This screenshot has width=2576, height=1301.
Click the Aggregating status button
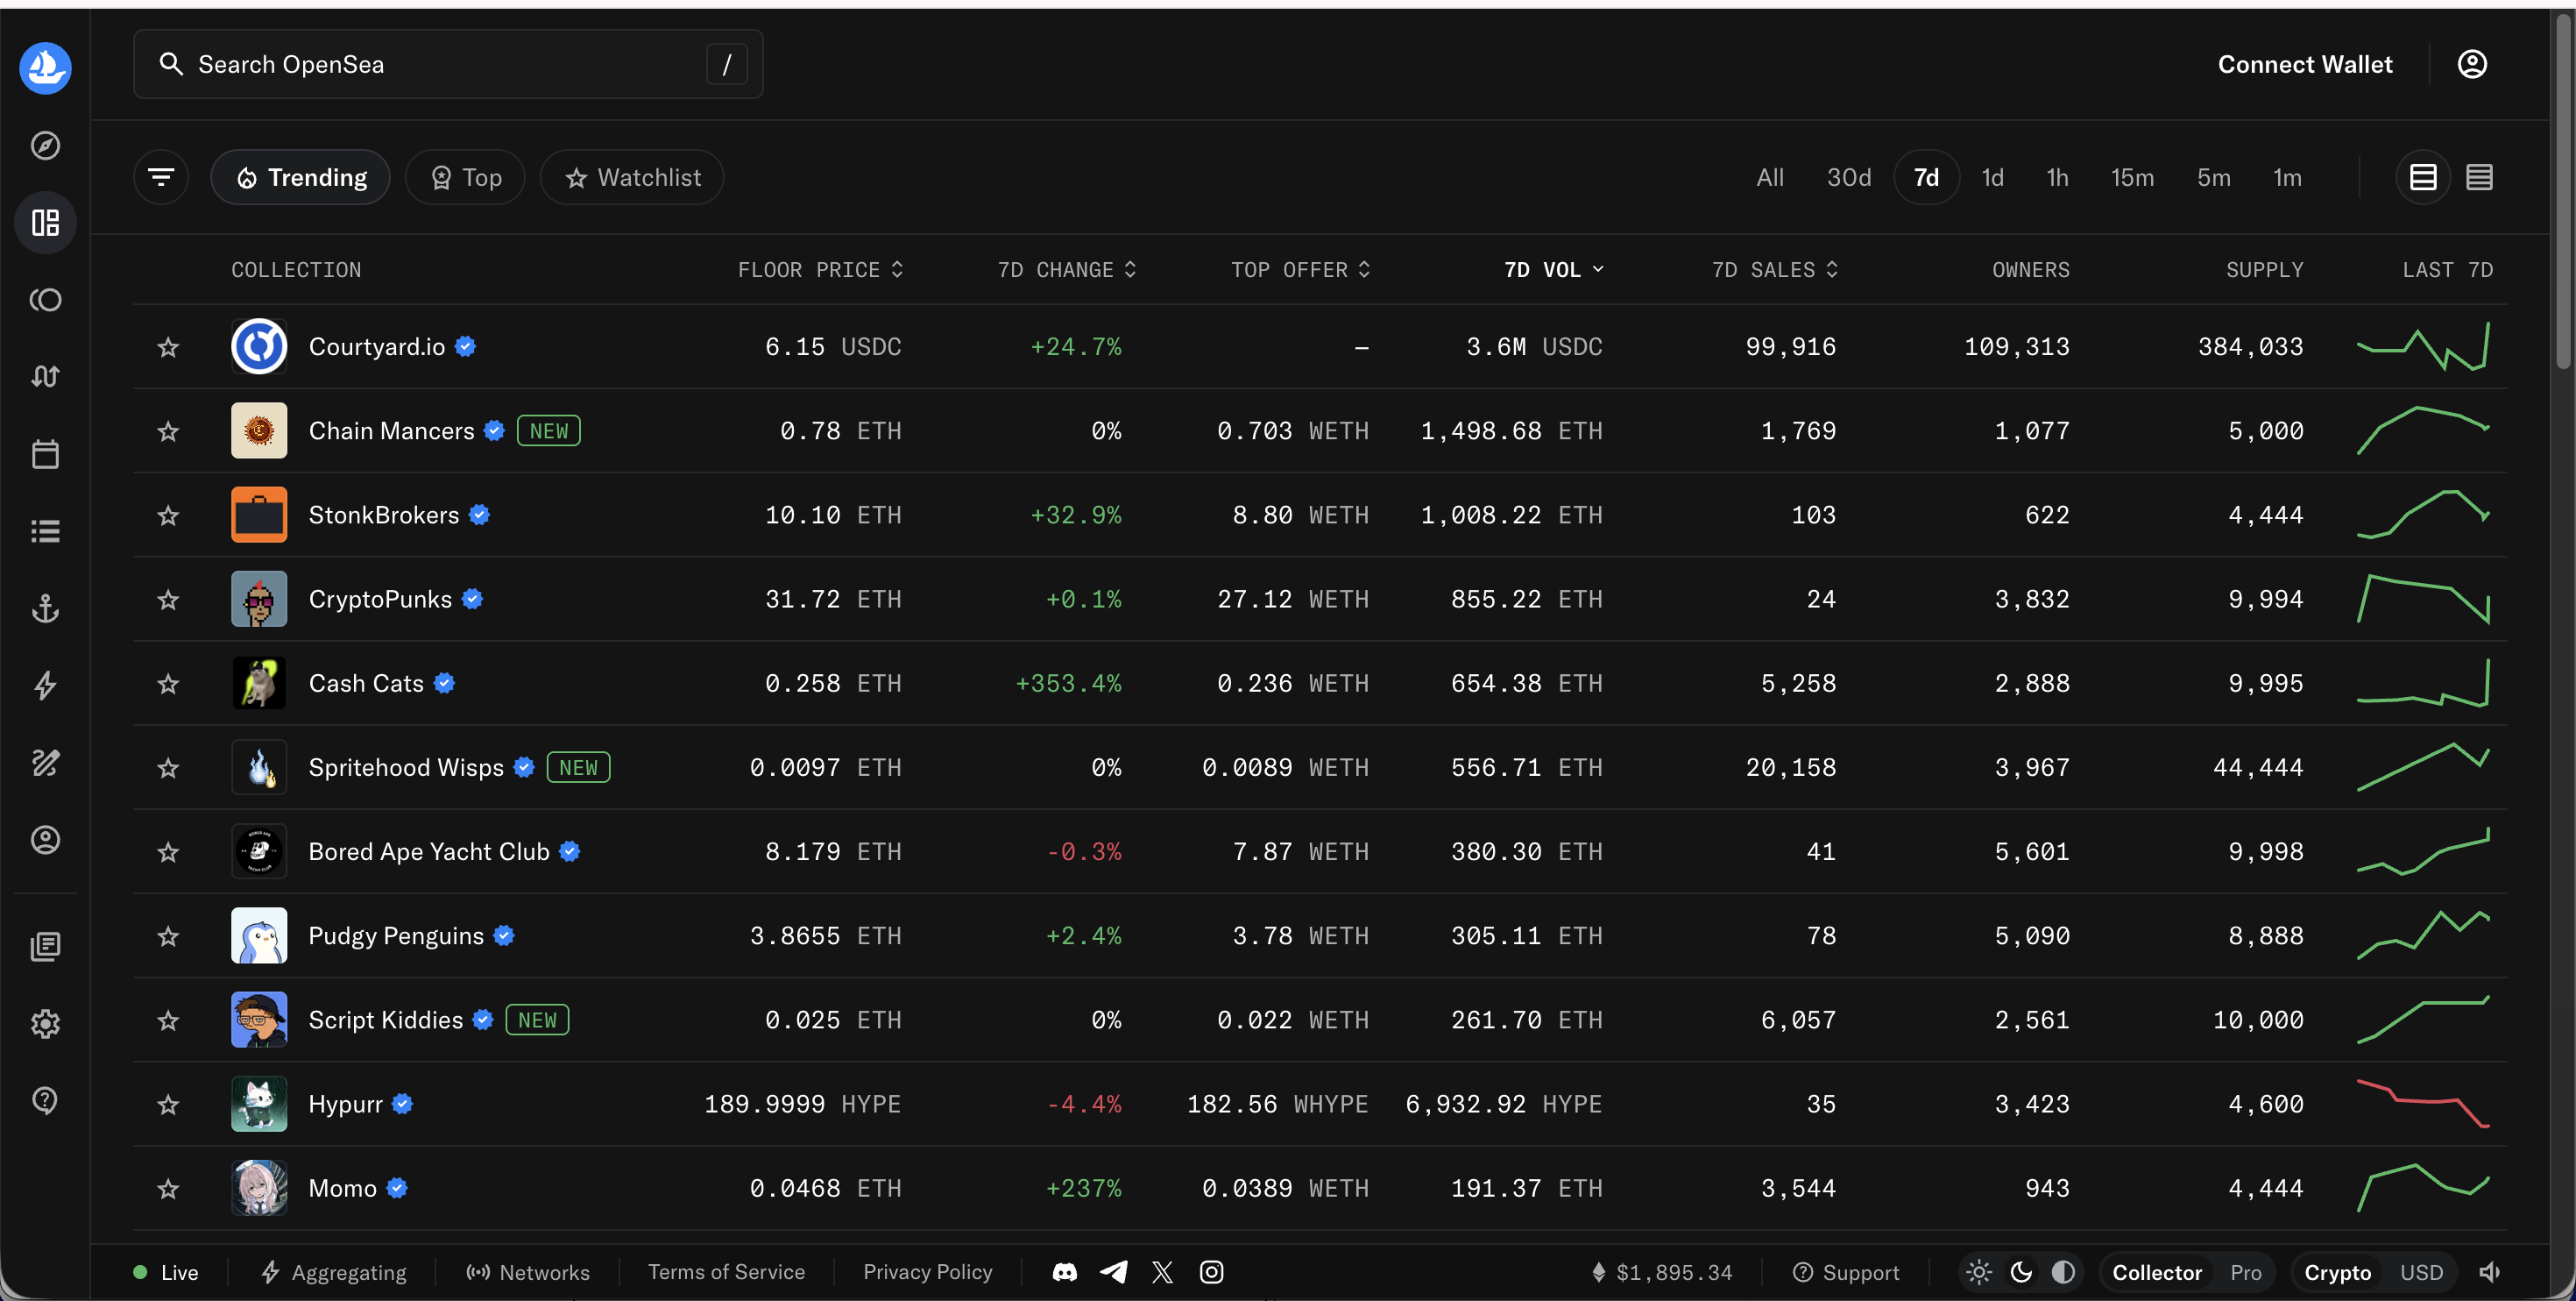pyautogui.click(x=334, y=1272)
